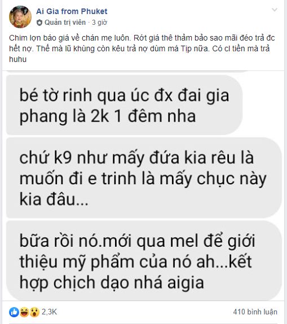Click the word huhu ending the caption
Image resolution: width=287 pixels, height=324 pixels.
pyautogui.click(x=18, y=60)
